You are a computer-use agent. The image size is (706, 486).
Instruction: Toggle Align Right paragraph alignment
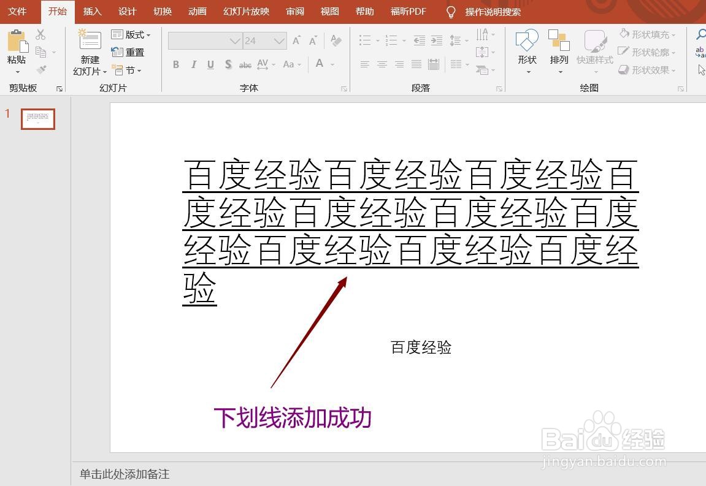click(399, 64)
